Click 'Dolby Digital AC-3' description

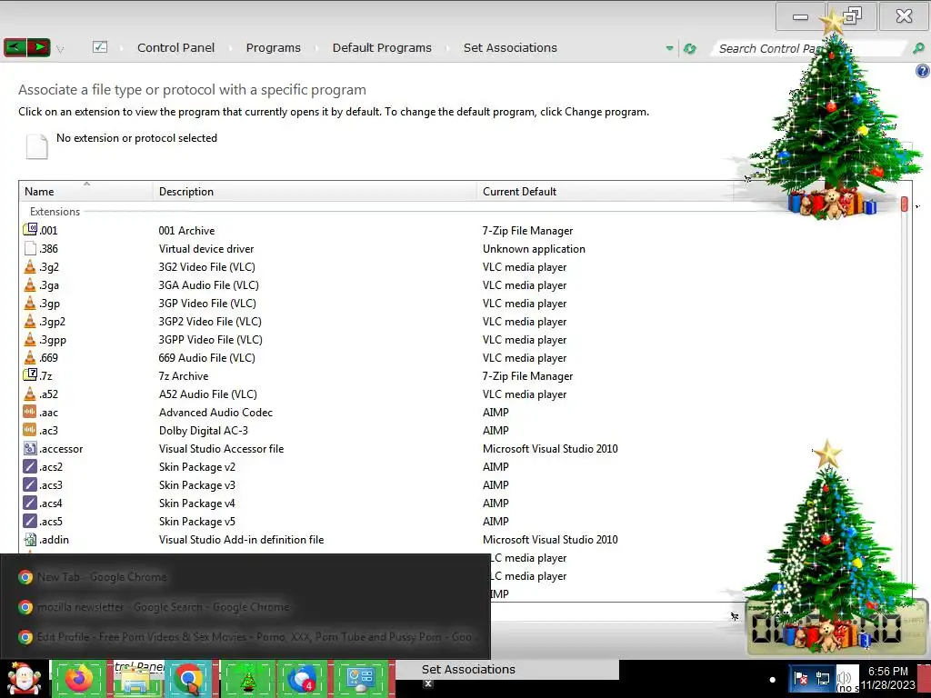[x=203, y=430]
